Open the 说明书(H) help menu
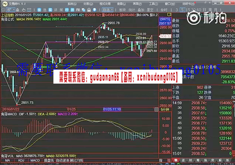 [x=189, y=4]
